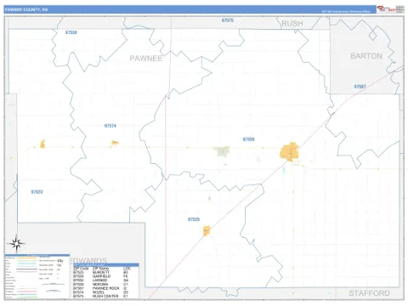The height and width of the screenshot is (306, 408).
Task: Click the orange Rozel city marker under 67574
Action: [x=115, y=143]
